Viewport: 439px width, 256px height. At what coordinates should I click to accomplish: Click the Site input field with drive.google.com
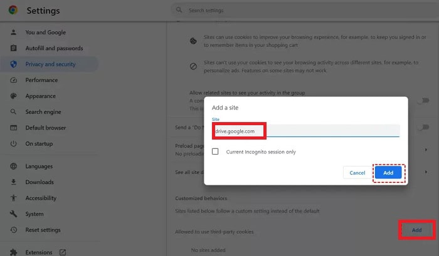pyautogui.click(x=306, y=131)
